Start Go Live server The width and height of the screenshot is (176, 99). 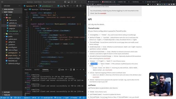[x=58, y=98]
